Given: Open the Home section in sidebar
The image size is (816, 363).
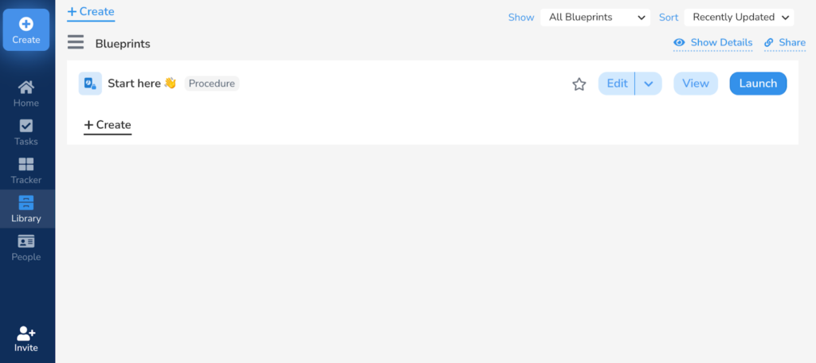Looking at the screenshot, I should pyautogui.click(x=26, y=88).
